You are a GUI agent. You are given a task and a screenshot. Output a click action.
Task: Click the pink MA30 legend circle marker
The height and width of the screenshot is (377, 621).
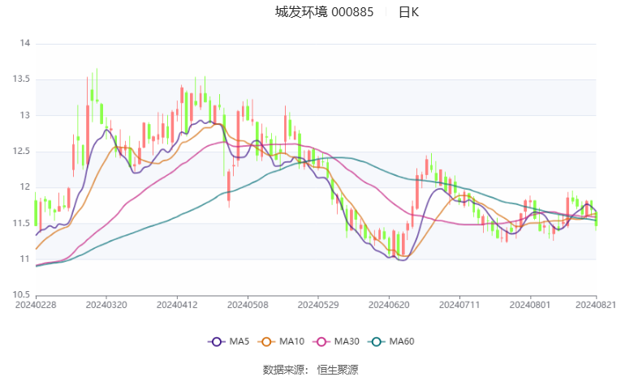point(321,342)
